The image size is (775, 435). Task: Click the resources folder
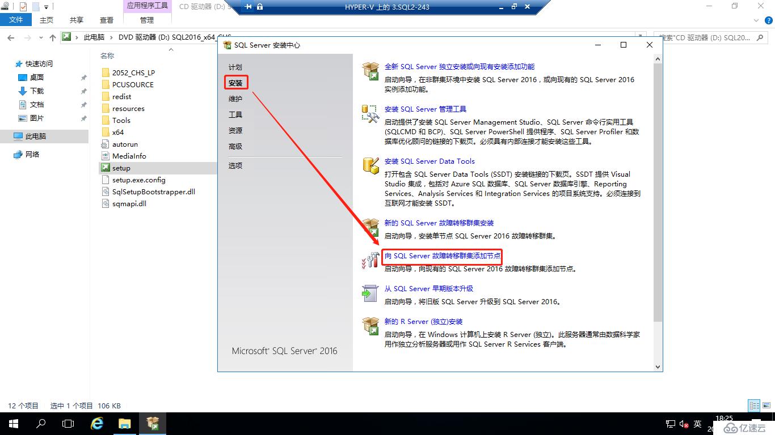[128, 109]
